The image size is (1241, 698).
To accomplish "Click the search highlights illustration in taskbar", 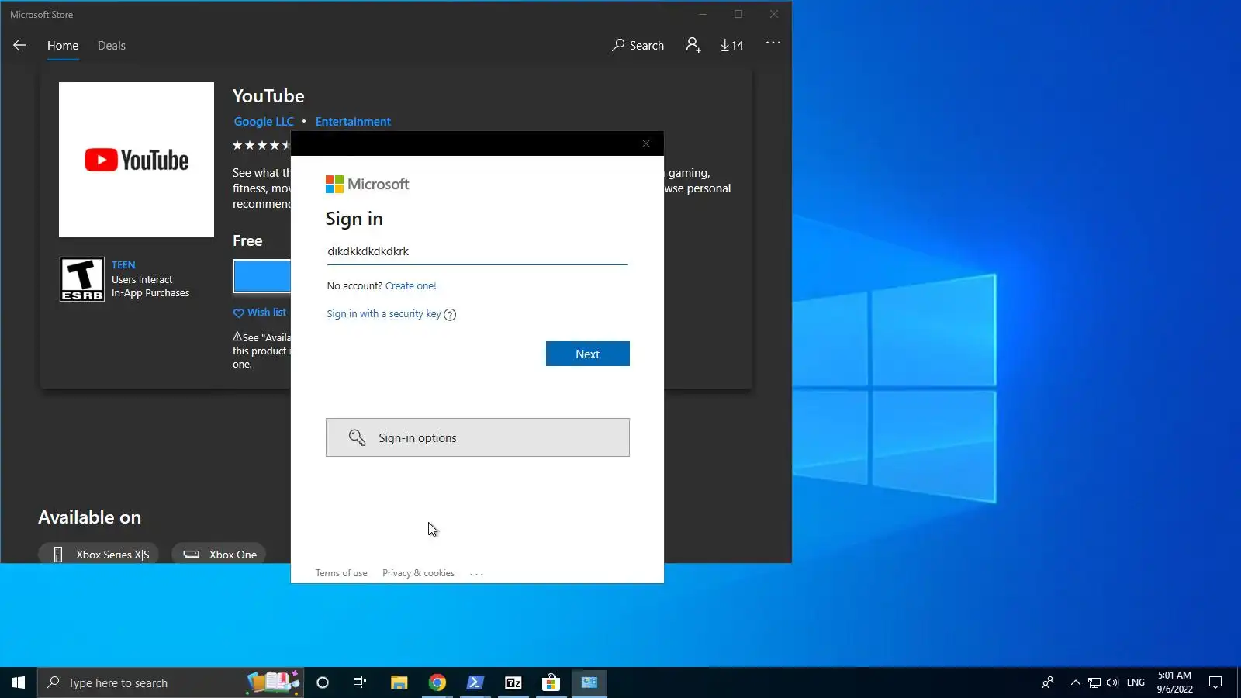I will click(273, 682).
